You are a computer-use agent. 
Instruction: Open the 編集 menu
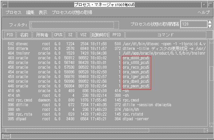(x=30, y=12)
